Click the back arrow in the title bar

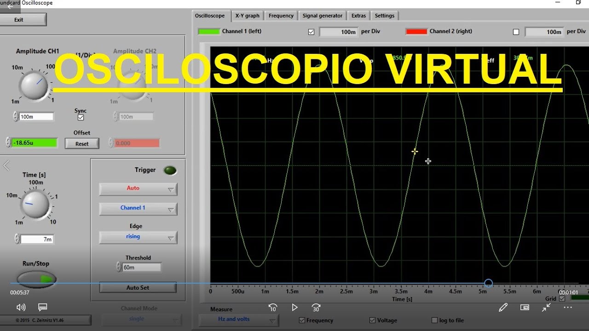10,6
